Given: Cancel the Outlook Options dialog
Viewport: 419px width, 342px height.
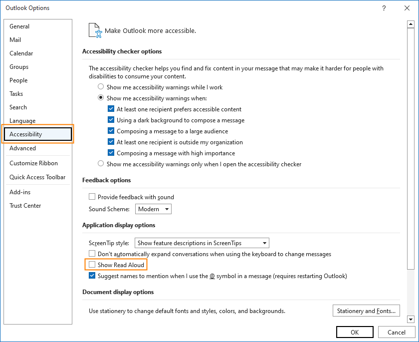Looking at the screenshot, I should click(397, 332).
